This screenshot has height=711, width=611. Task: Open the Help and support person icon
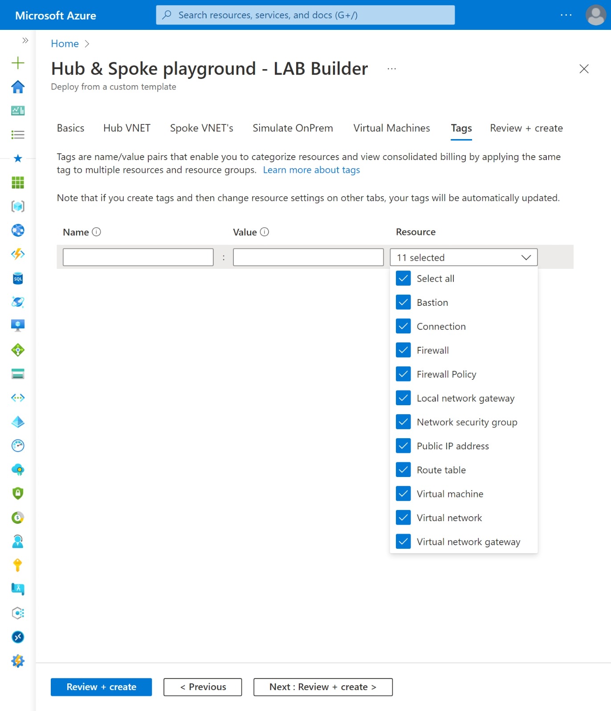tap(18, 542)
